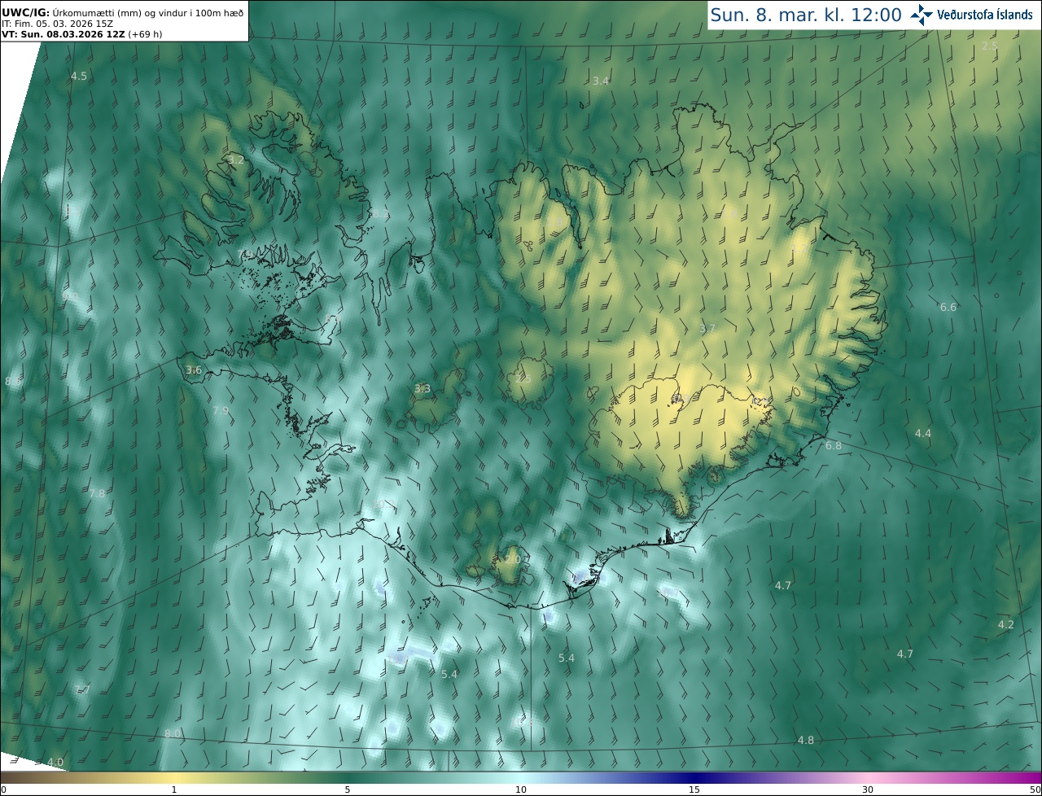Click the 3.4 value north of Iceland
Viewport: 1042px width, 796px height.
pyautogui.click(x=601, y=81)
